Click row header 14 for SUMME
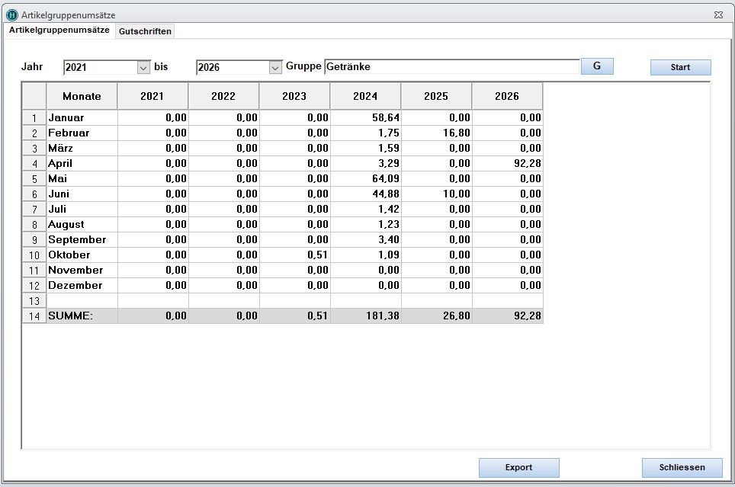Screen dimensions: 735x487 coord(34,316)
